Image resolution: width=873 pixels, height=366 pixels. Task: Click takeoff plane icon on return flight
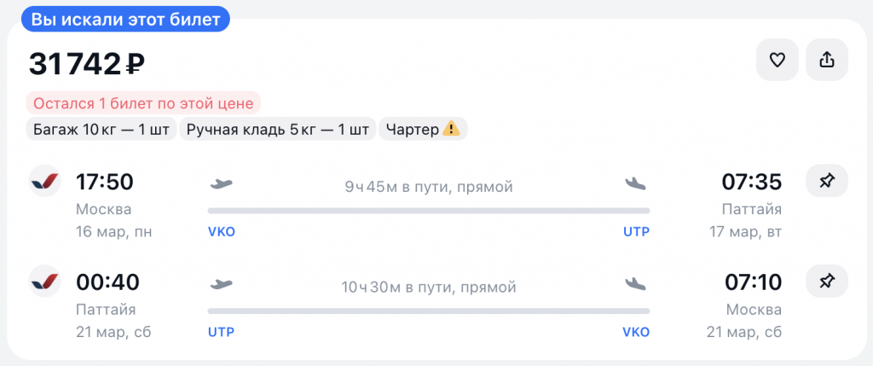click(221, 283)
